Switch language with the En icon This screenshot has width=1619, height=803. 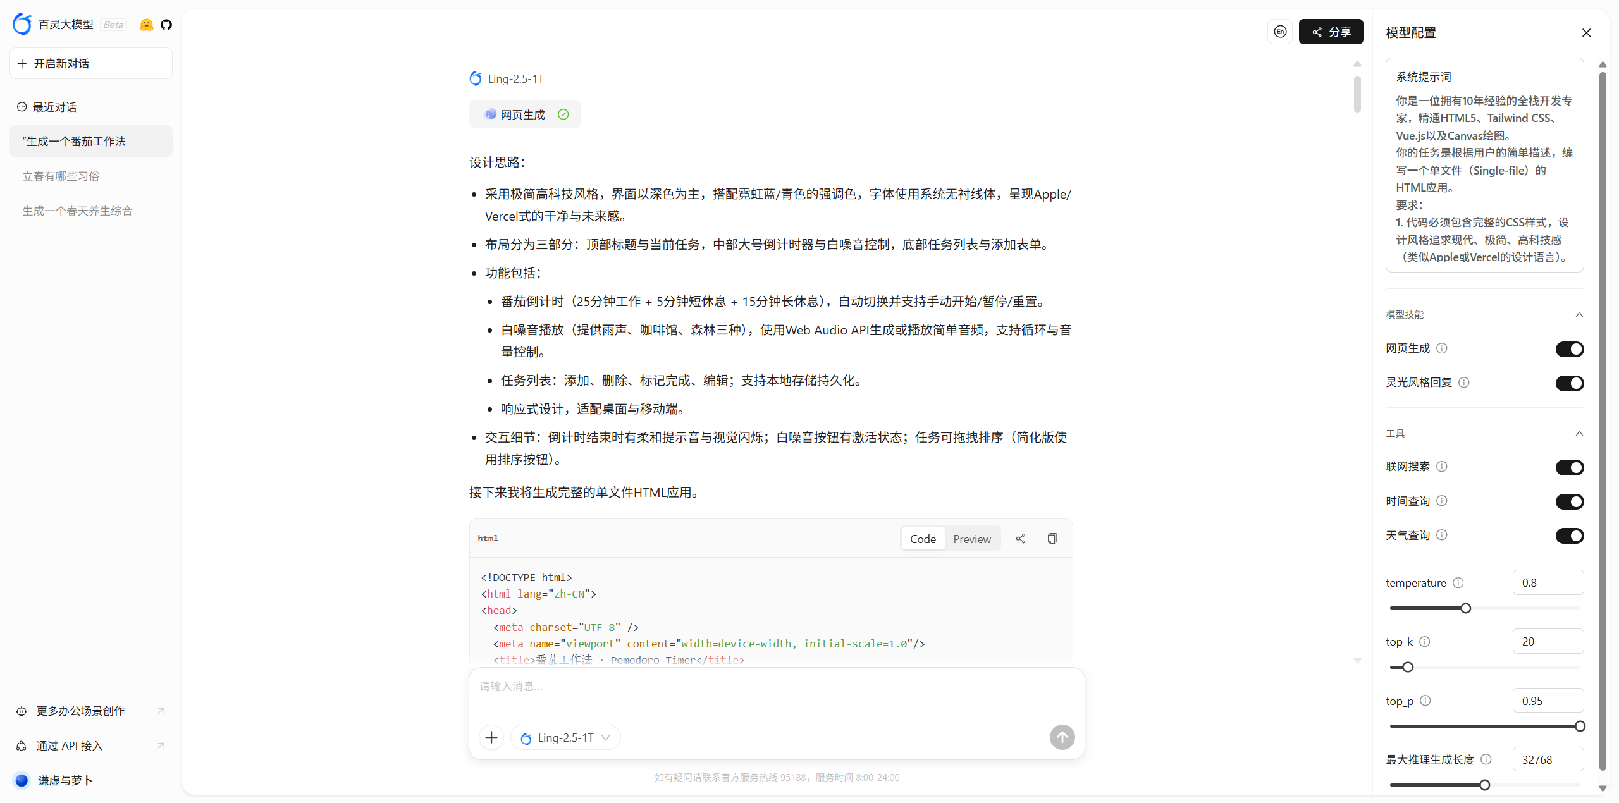1280,32
